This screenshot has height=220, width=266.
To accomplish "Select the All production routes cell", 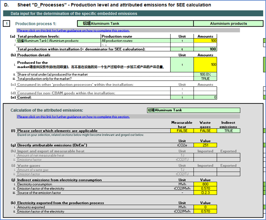I will click(x=135, y=41).
